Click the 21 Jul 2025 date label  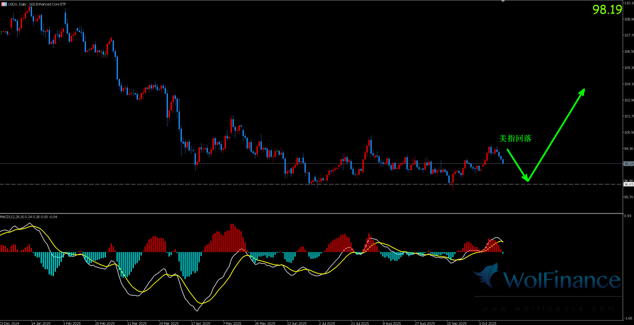tap(360, 323)
